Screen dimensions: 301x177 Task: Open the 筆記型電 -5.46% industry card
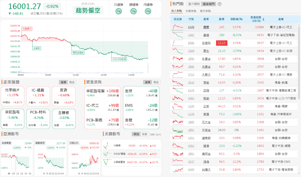click(13, 119)
